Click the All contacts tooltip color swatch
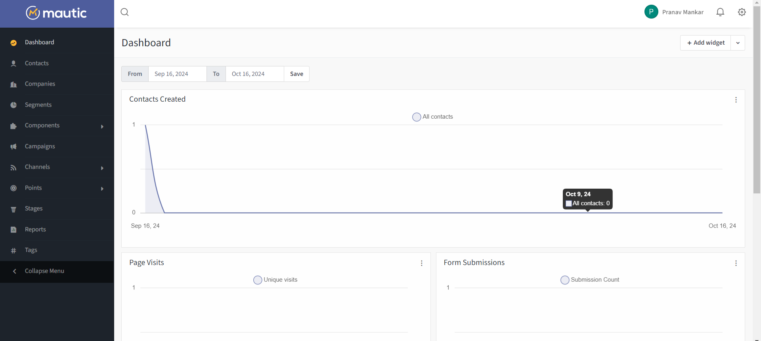 [x=569, y=203]
